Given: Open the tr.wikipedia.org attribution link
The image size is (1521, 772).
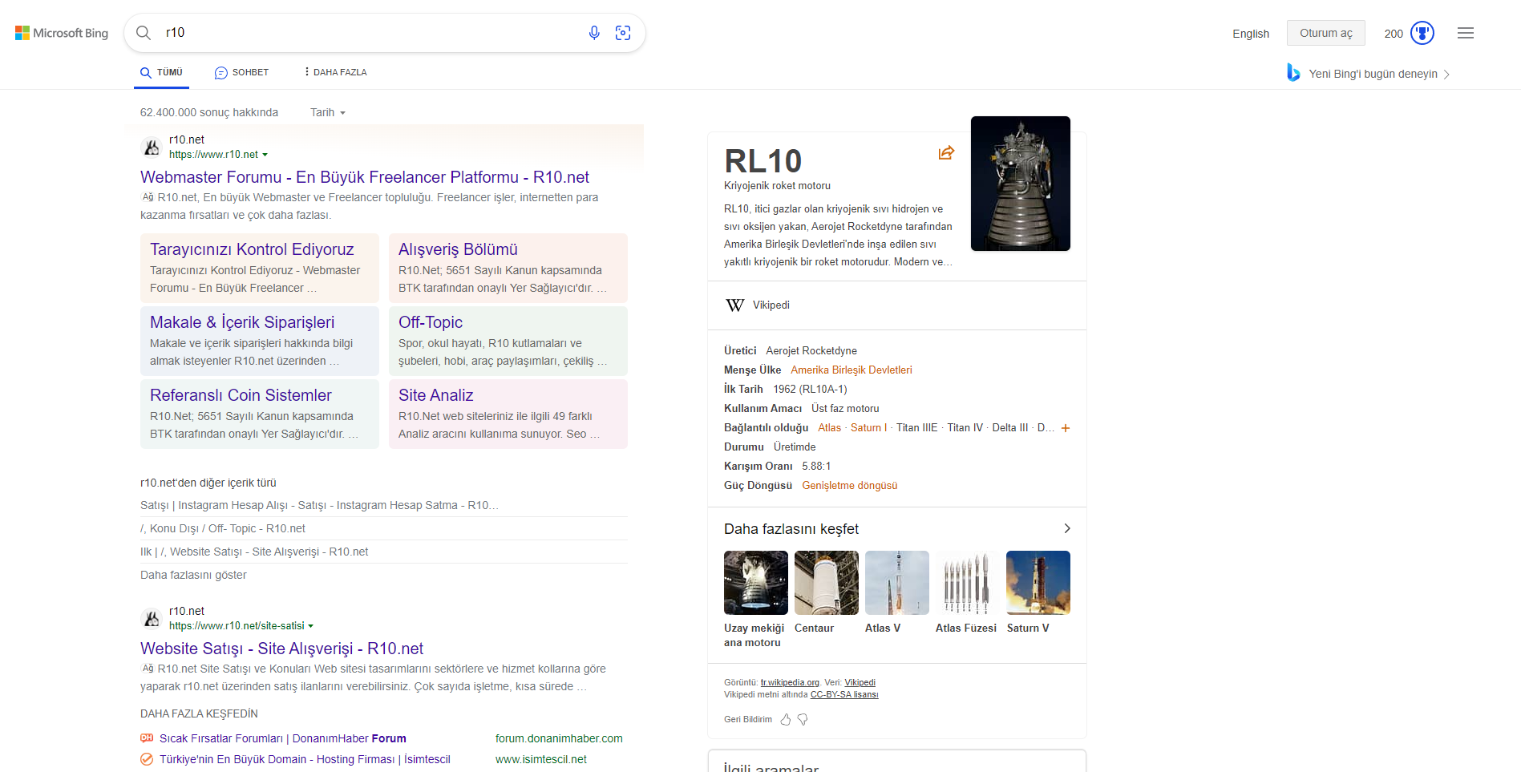Looking at the screenshot, I should (790, 683).
